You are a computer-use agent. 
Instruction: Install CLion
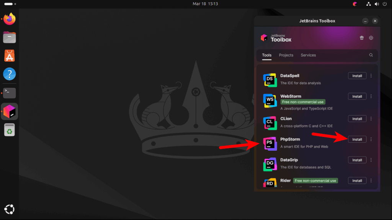[357, 119]
